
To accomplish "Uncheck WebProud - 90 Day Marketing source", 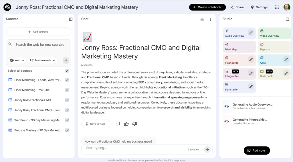I will point(67,120).
